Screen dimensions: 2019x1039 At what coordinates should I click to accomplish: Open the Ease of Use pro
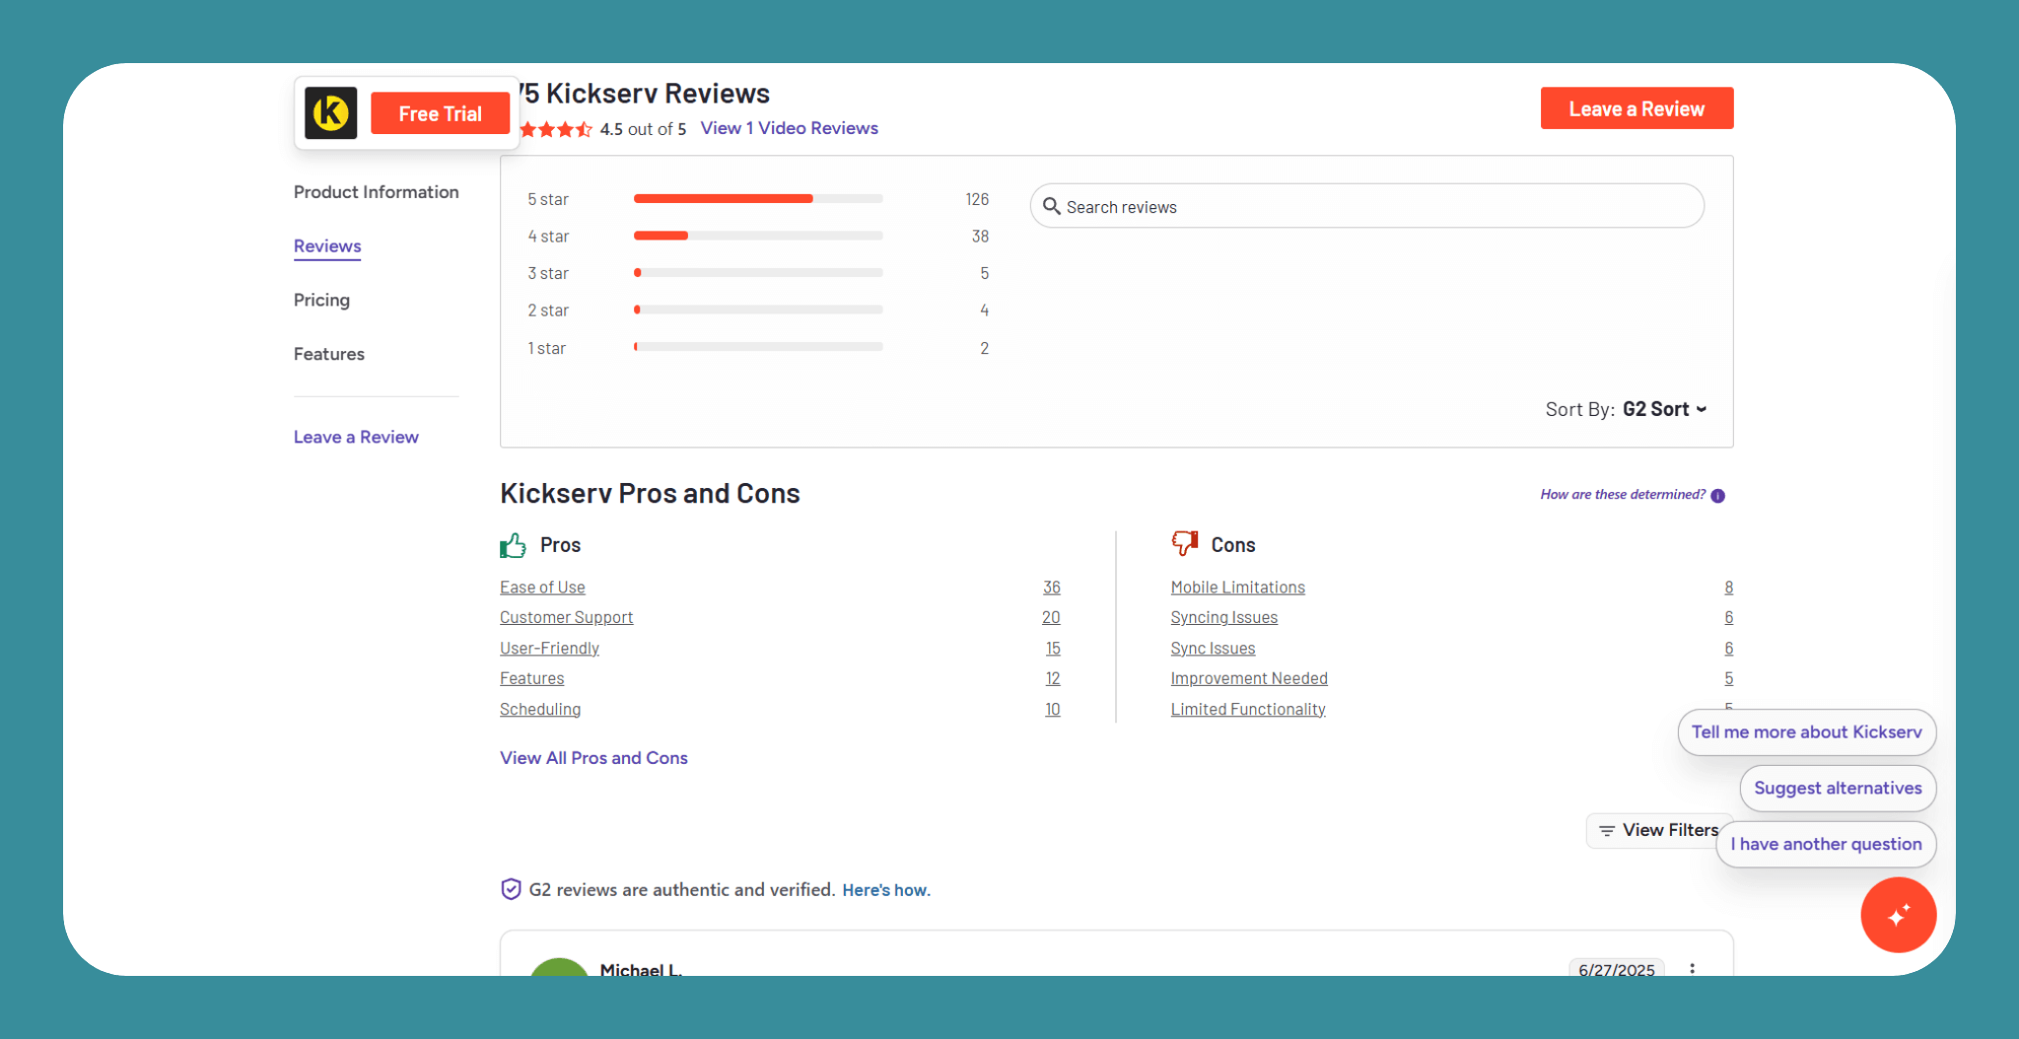[x=542, y=588]
